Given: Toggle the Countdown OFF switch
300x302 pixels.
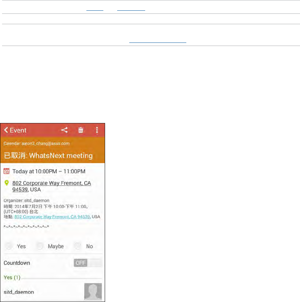Looking at the screenshot, I should pos(88,263).
